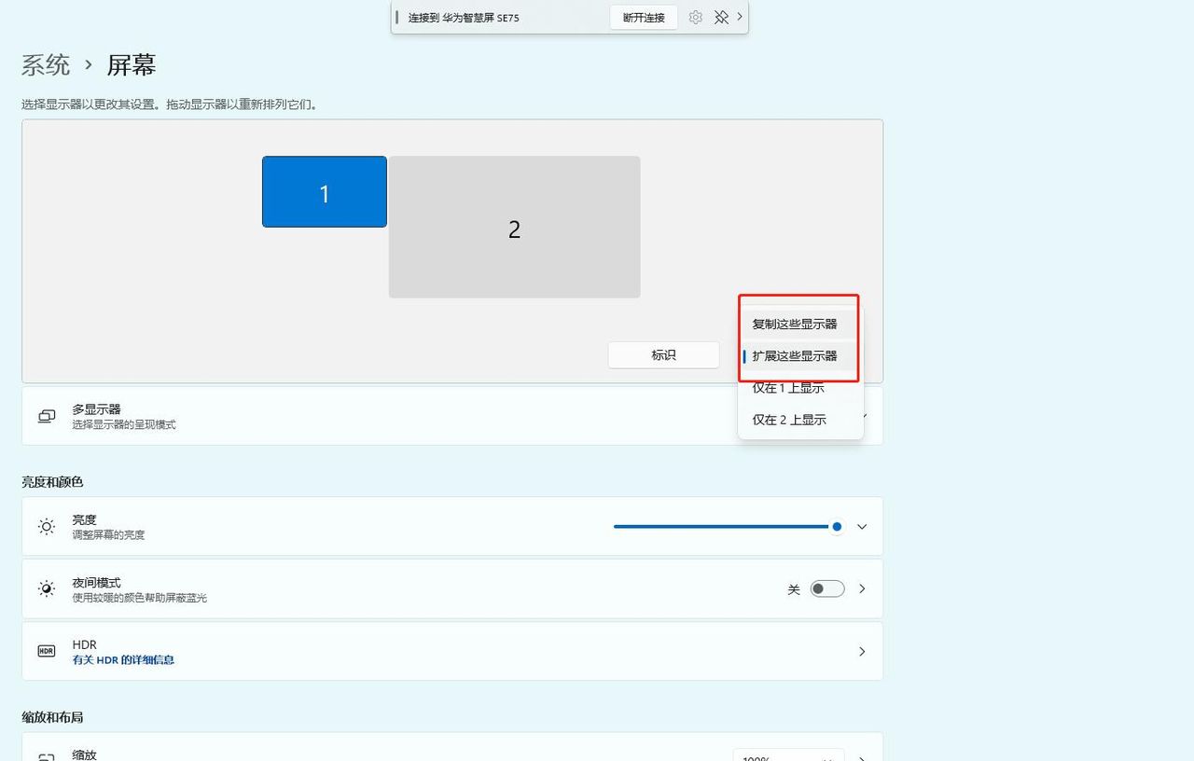This screenshot has width=1194, height=761.
Task: Click the 亮度 sun icon
Action: 47,527
